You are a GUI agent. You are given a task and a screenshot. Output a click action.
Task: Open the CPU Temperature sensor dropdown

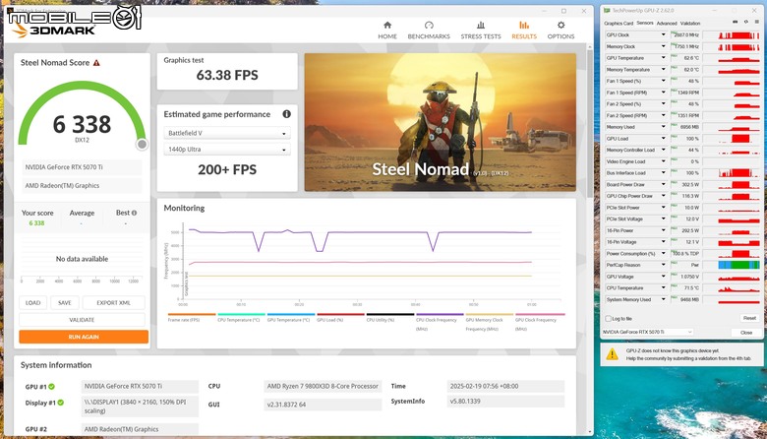(664, 287)
